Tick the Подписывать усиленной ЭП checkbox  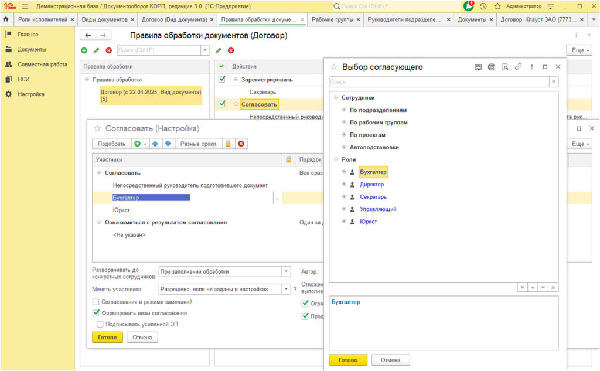click(100, 324)
